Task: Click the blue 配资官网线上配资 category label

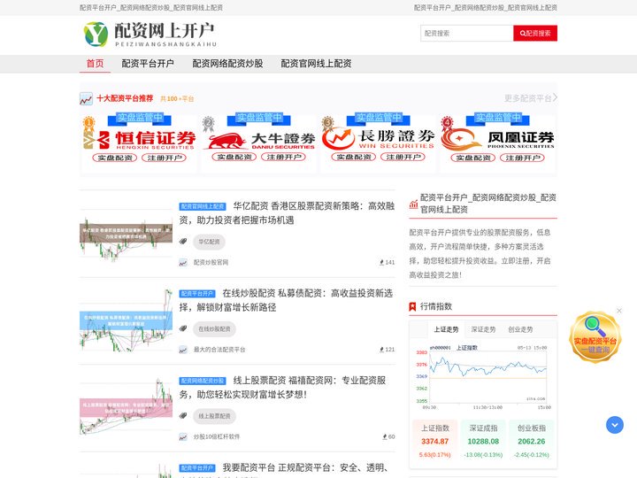Action: point(203,206)
